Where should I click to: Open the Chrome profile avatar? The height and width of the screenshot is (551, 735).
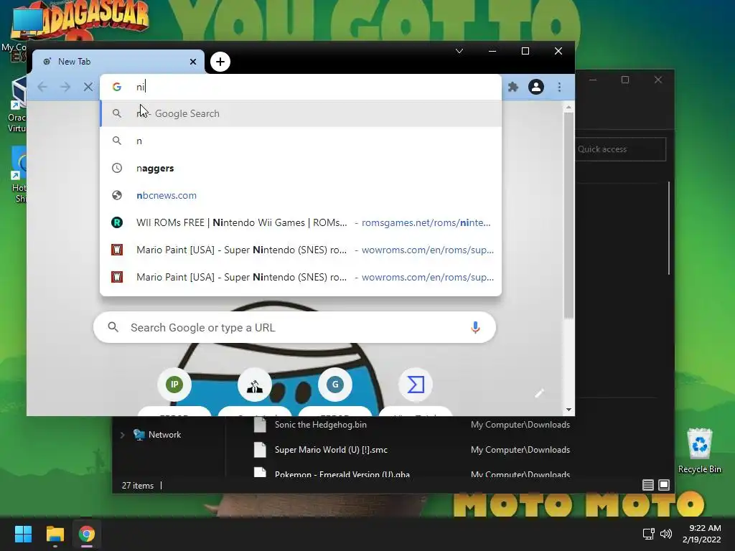535,87
